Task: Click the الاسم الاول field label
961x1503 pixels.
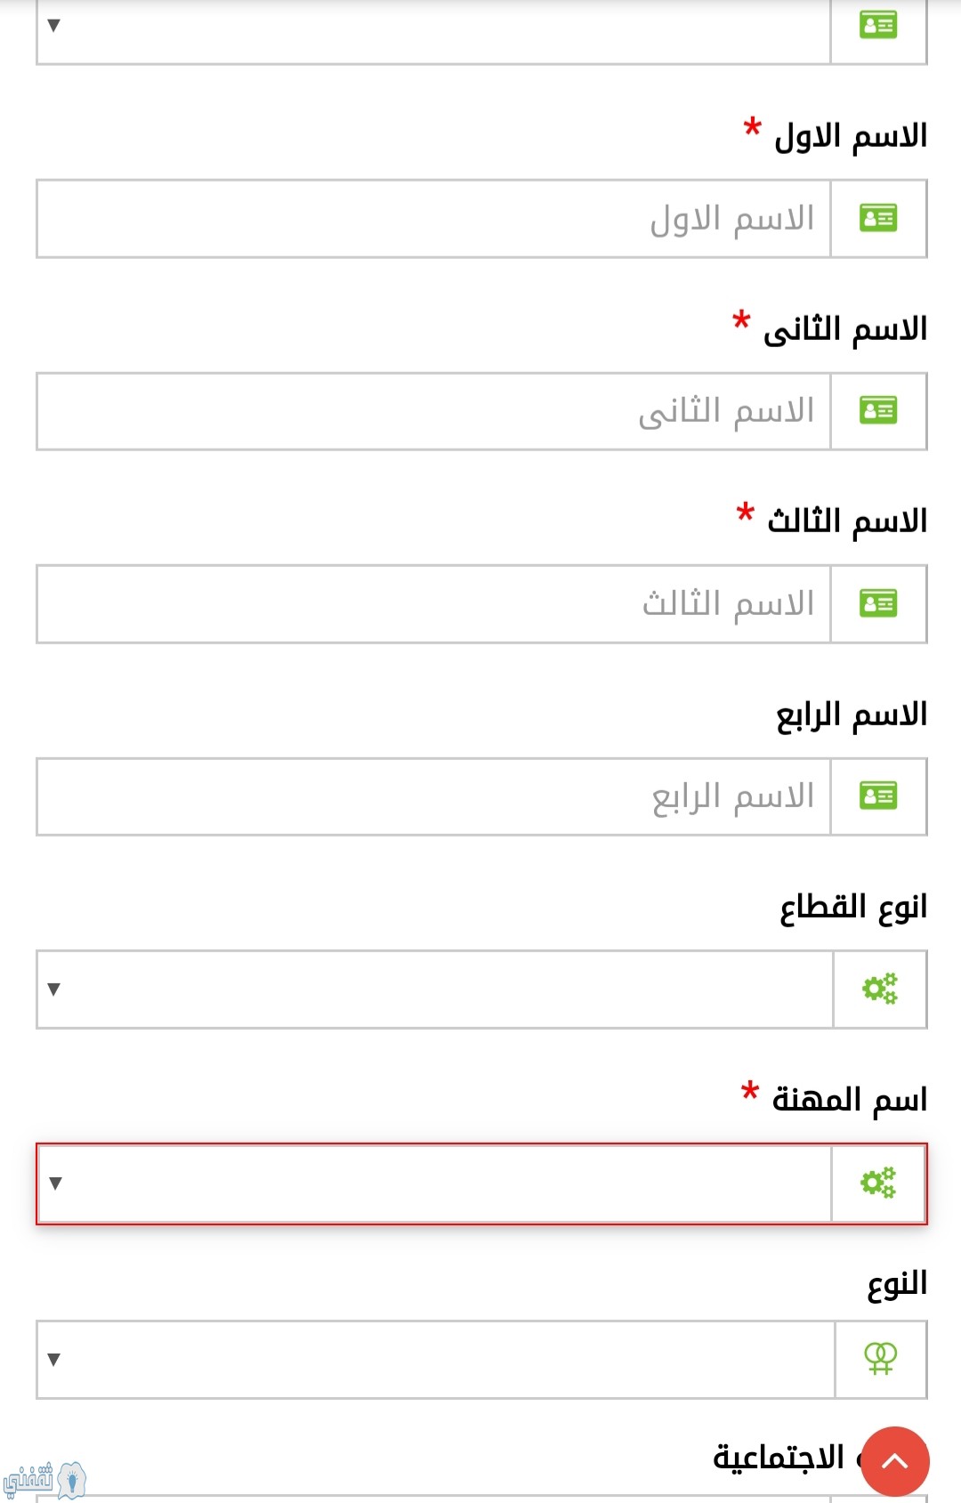Action: pyautogui.click(x=851, y=136)
